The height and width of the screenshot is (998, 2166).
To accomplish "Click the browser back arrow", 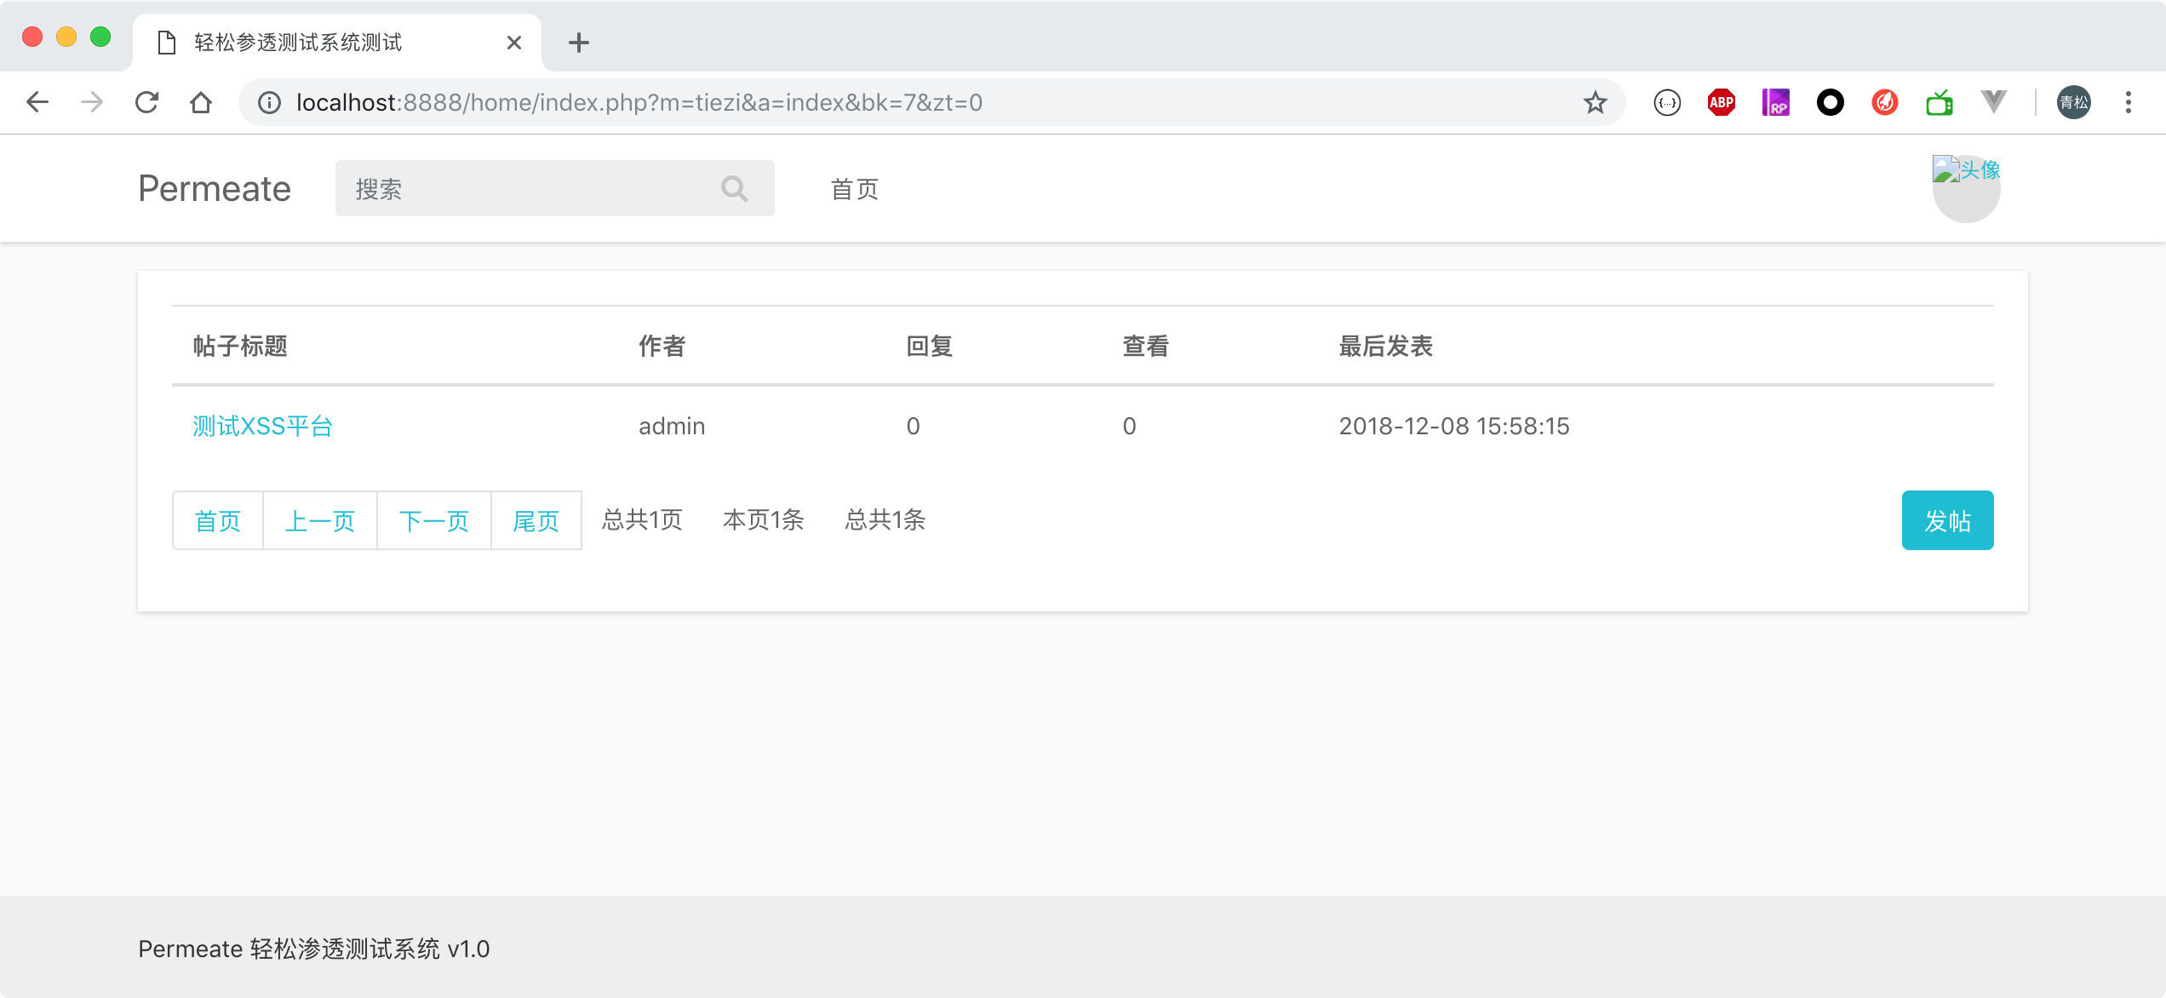I will 37,102.
